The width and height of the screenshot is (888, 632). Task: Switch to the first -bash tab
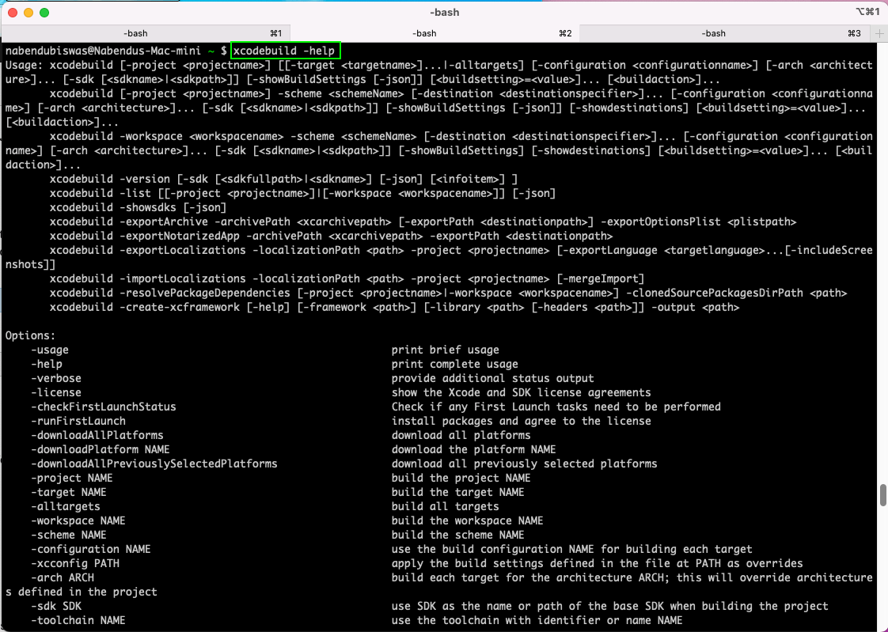pos(136,33)
